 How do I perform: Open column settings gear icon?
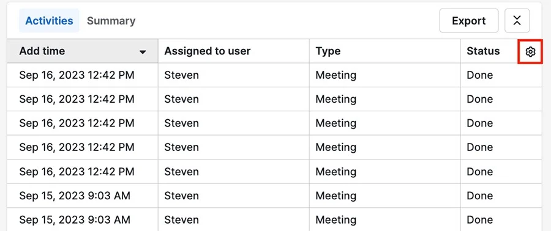(x=530, y=52)
